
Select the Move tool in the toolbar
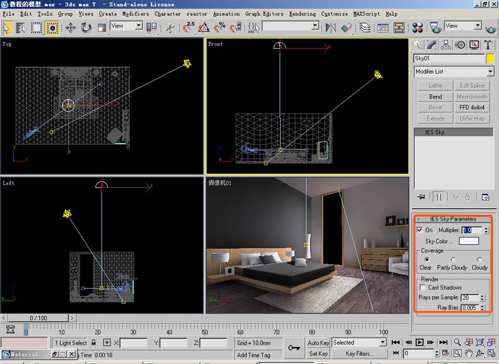point(70,28)
